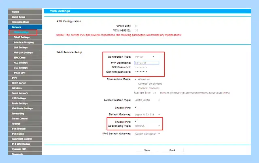Open the IPv6 Default Gateway dropdown
The image size is (259, 163).
tap(147, 134)
